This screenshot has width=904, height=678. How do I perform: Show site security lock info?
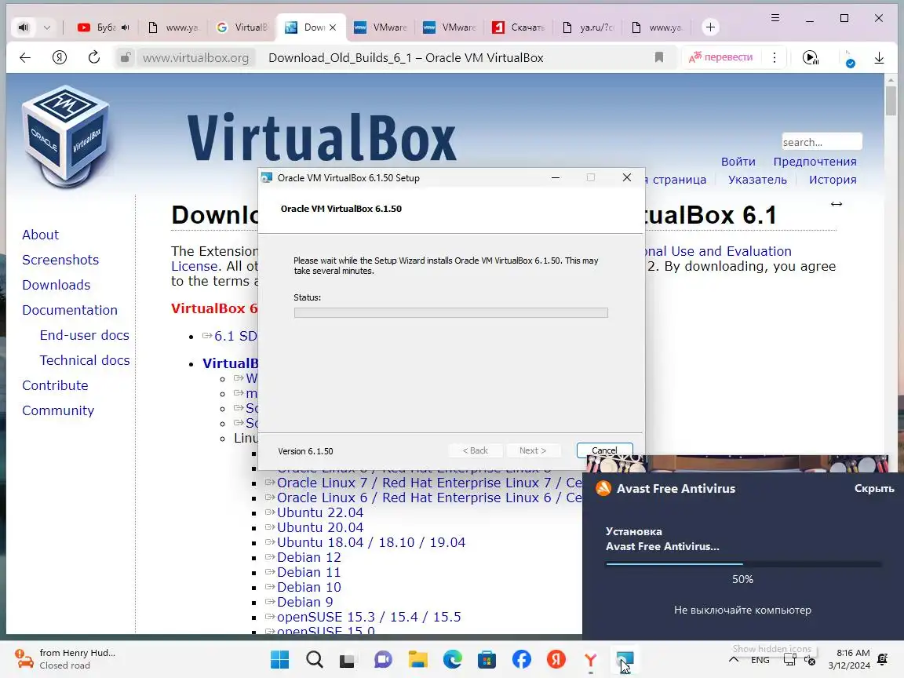125,57
